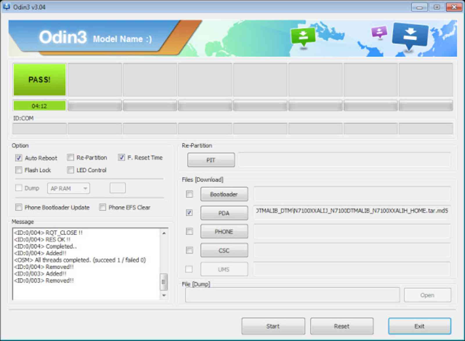
Task: Click the PIT file path field
Action: click(x=344, y=160)
